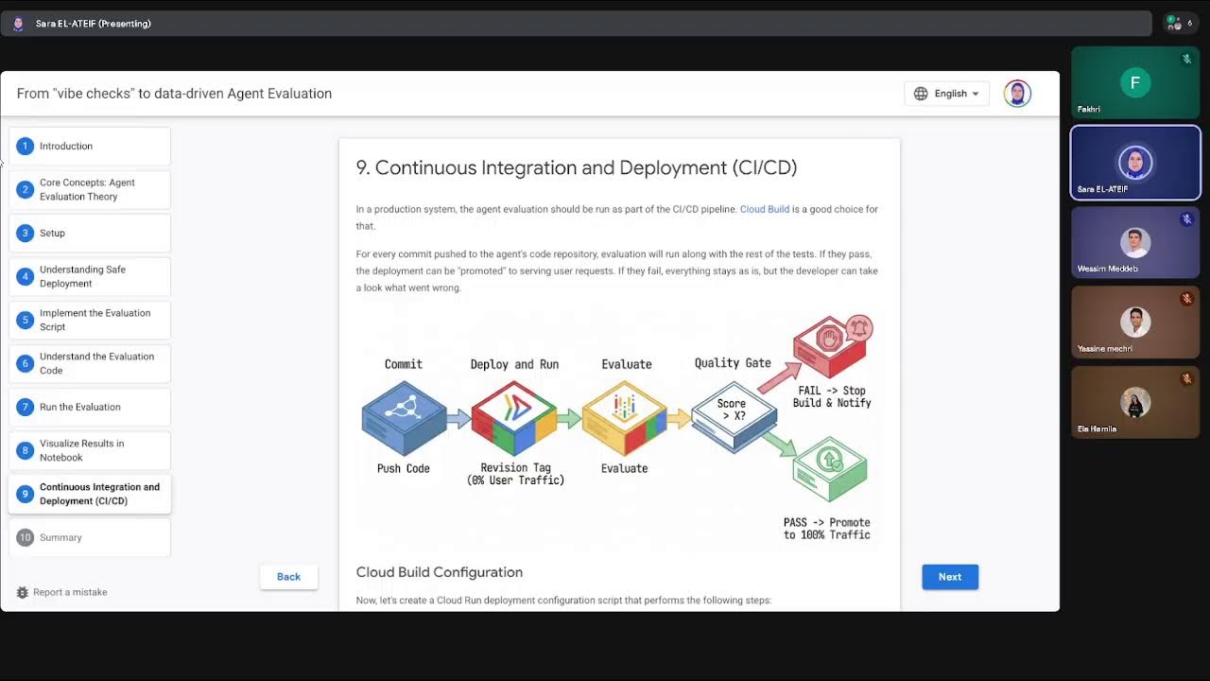This screenshot has height=681, width=1210.
Task: Click the codelab title From vibe checks text
Action: click(174, 94)
